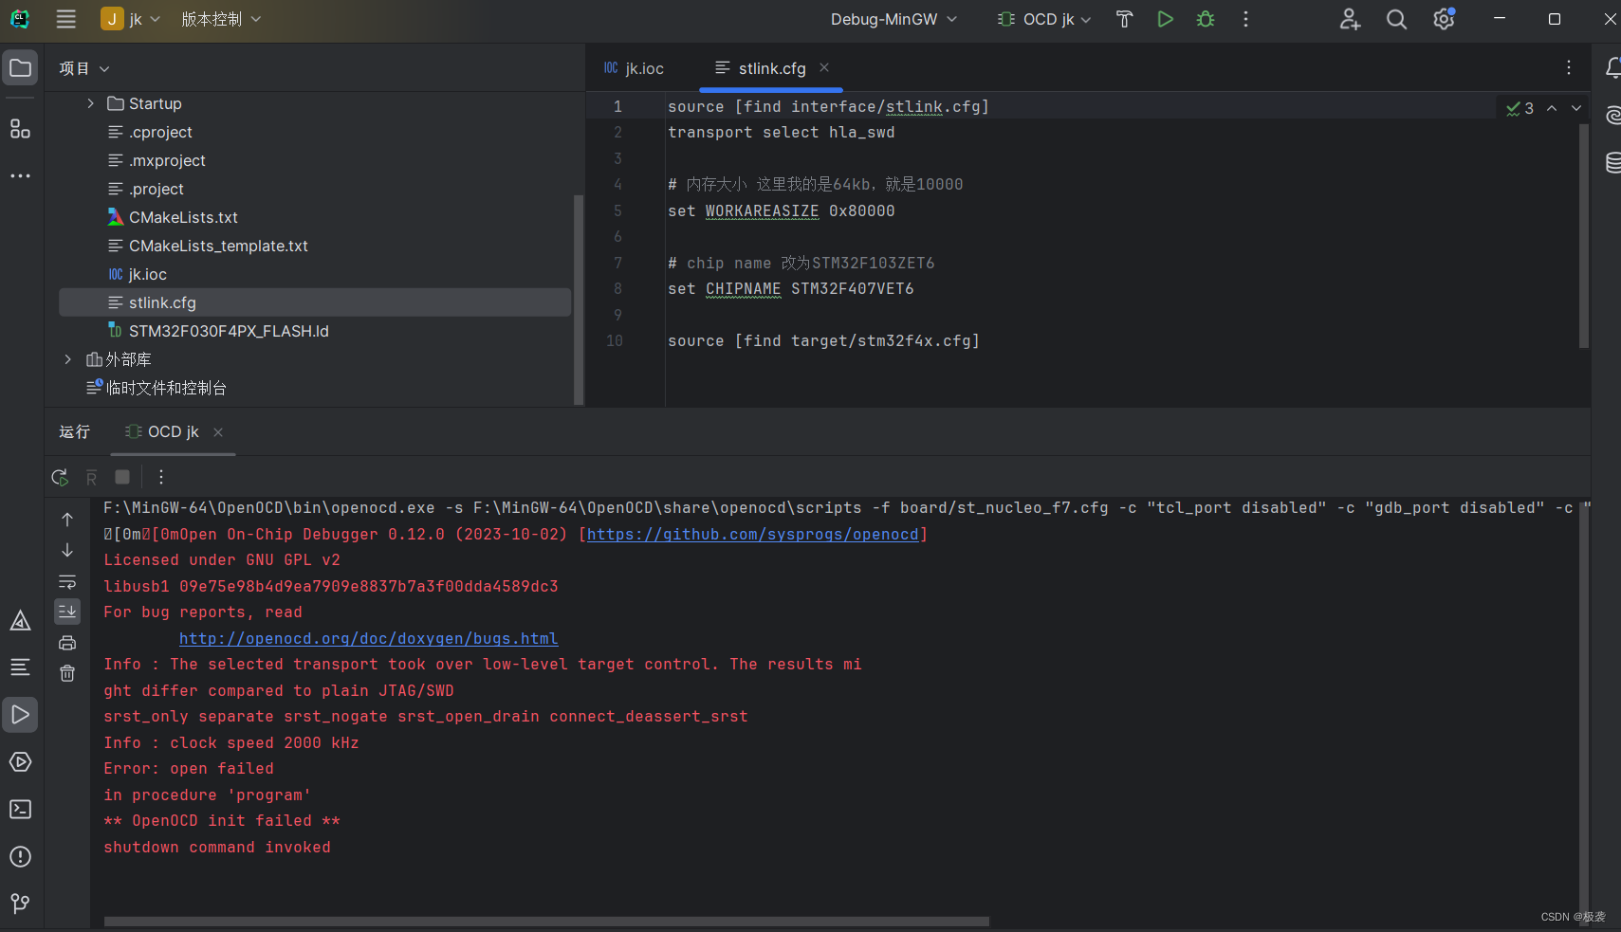The image size is (1621, 932).
Task: Open the 版本控制 version control dropdown
Action: pyautogui.click(x=221, y=19)
